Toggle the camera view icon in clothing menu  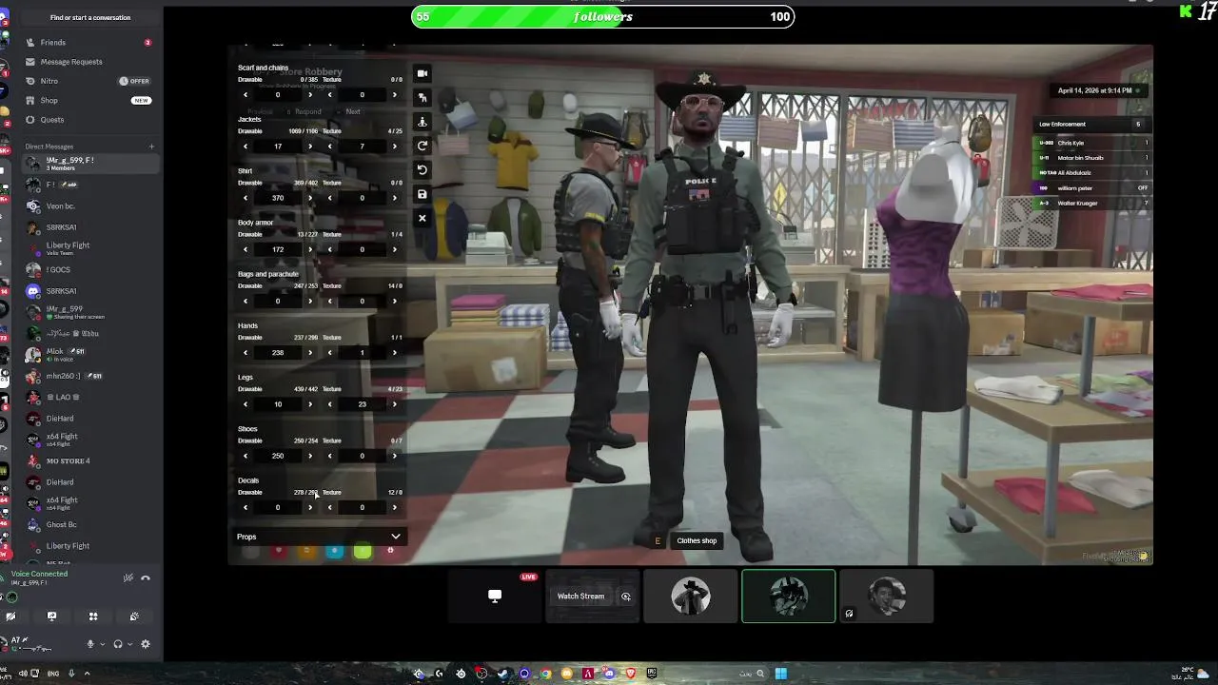[422, 73]
